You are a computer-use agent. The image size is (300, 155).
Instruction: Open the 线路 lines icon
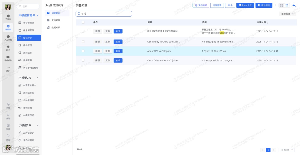pos(8,116)
